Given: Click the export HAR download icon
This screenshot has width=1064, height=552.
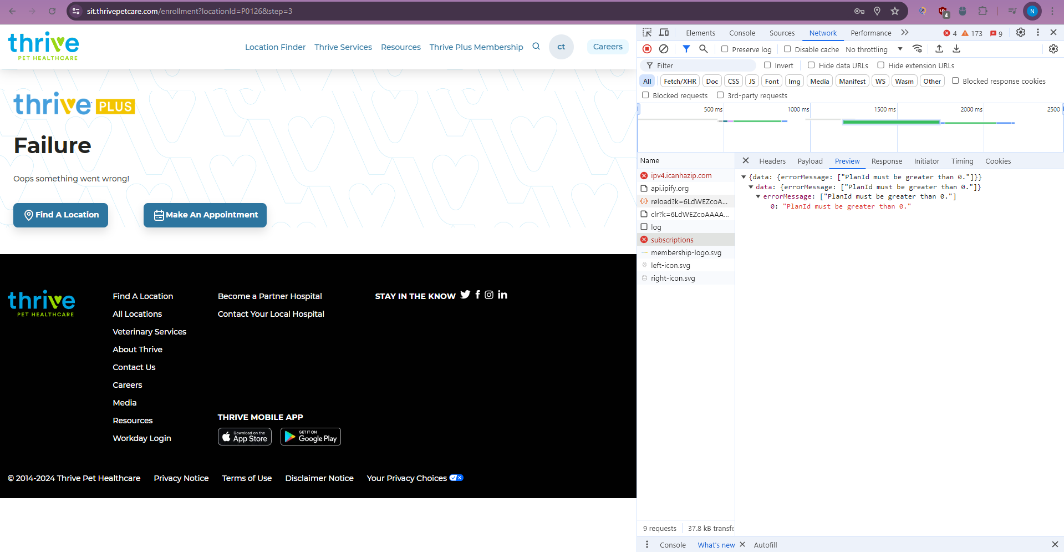Looking at the screenshot, I should 956,49.
